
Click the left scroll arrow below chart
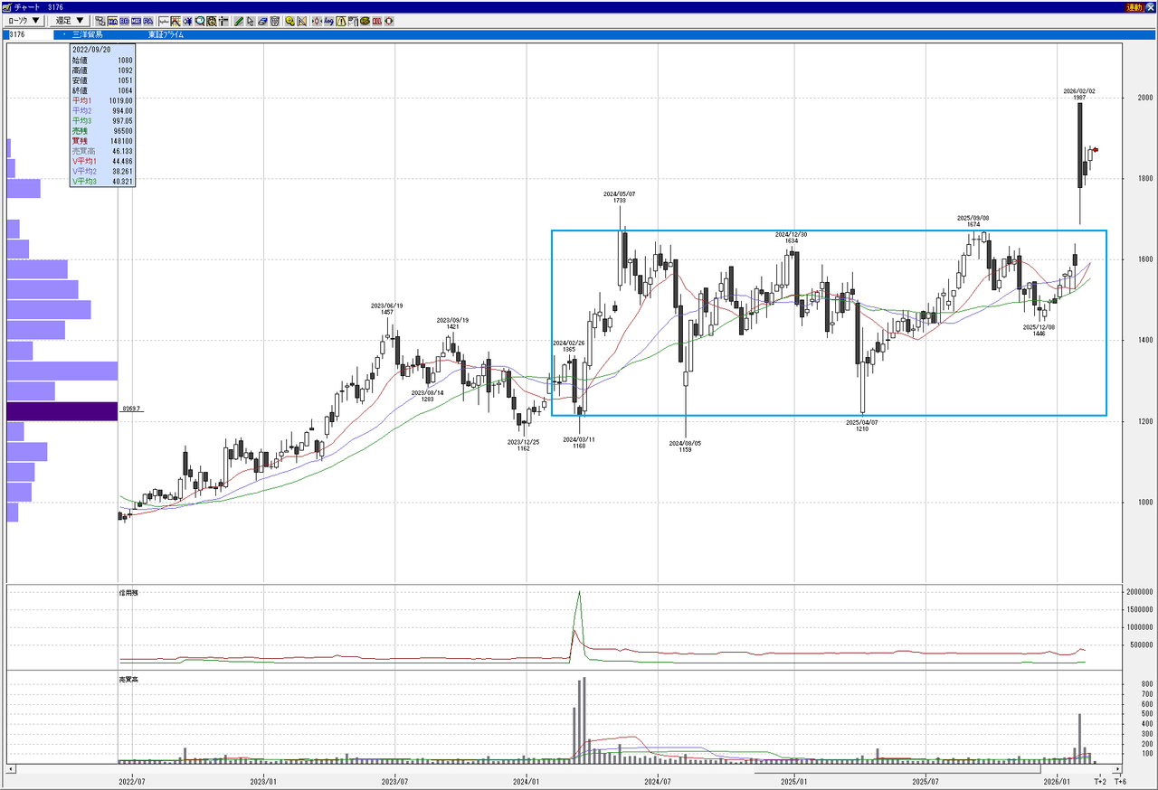pos(12,769)
